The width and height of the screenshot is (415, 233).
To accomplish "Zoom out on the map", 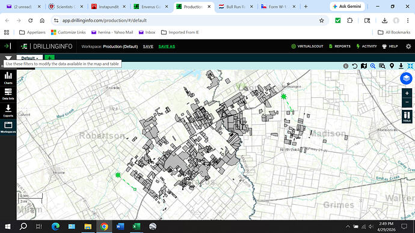I will [x=407, y=102].
